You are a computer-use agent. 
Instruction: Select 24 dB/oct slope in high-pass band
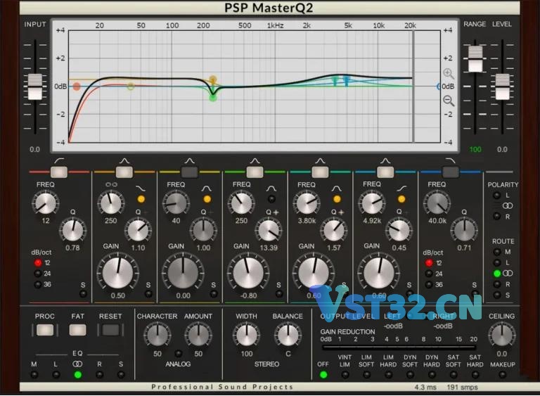38,274
